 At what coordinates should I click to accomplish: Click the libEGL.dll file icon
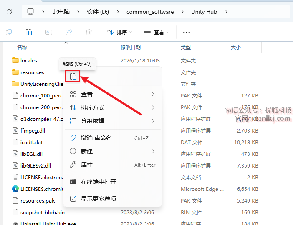(x=15, y=154)
